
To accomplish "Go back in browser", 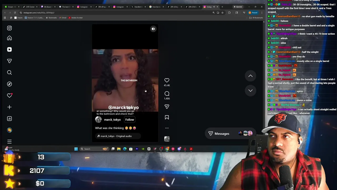I will point(5,13).
